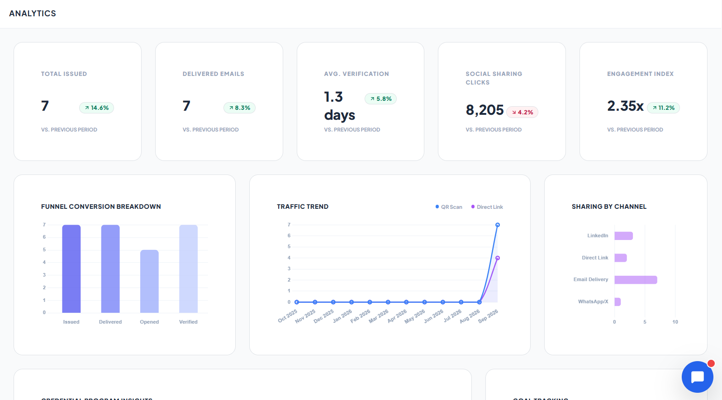Click the Email Delivery channel label
The width and height of the screenshot is (722, 400).
(591, 280)
